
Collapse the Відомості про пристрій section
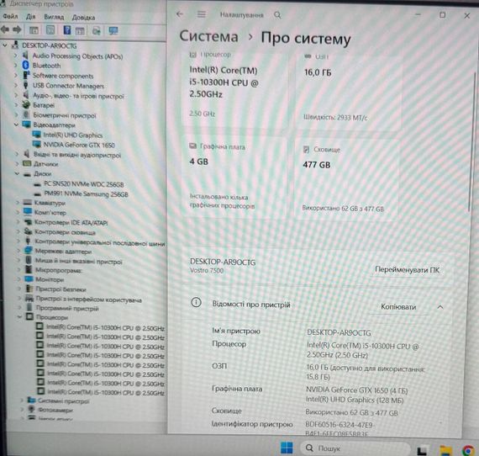tap(440, 307)
